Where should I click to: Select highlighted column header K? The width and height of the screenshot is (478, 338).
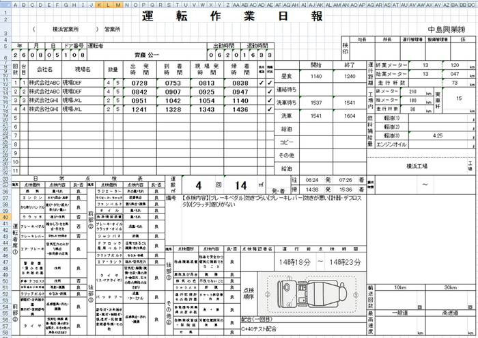click(x=100, y=3)
